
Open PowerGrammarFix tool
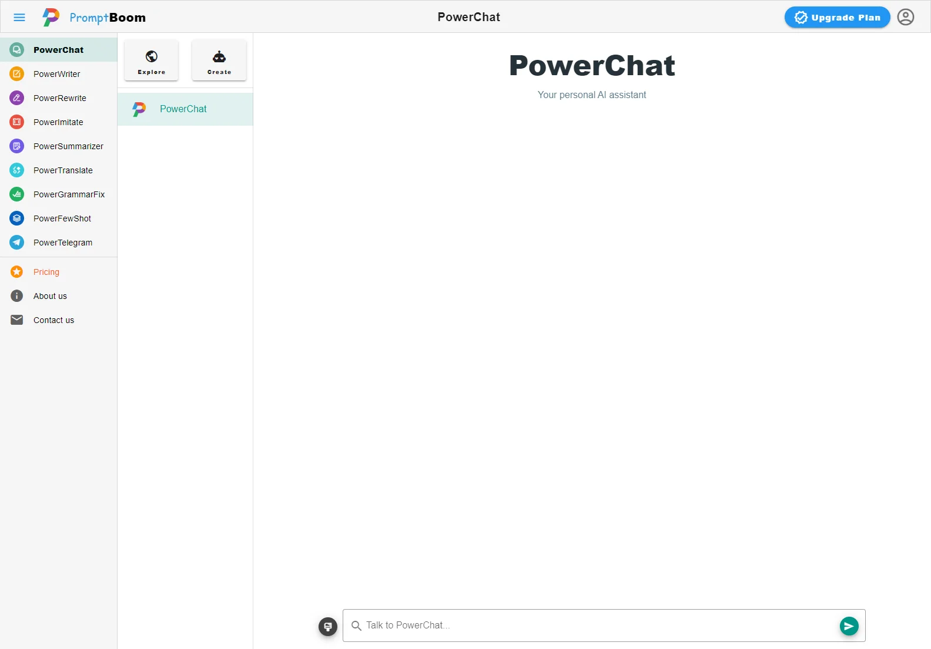[x=59, y=194]
